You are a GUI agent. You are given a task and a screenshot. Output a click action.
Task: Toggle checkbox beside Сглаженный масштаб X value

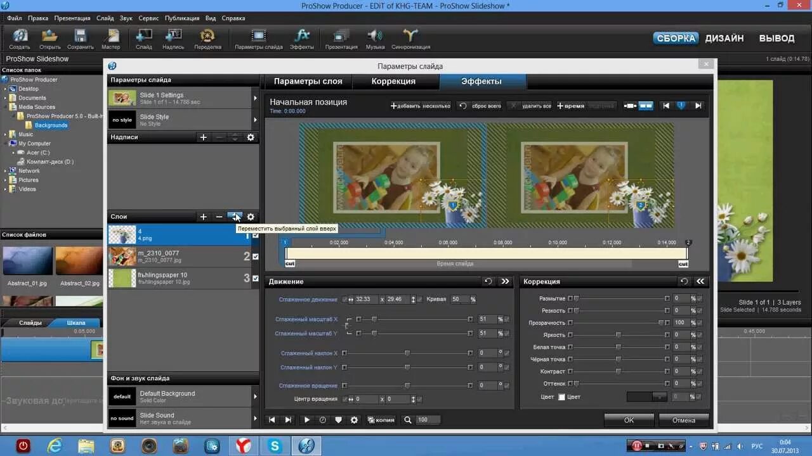tap(506, 319)
